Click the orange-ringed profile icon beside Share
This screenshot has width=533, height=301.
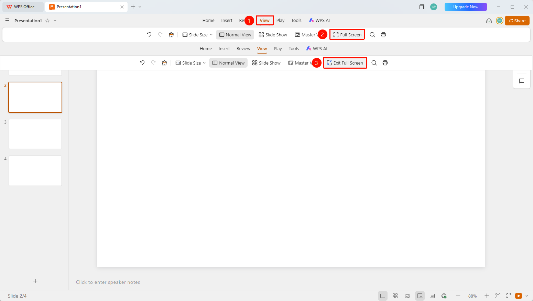[x=500, y=21]
